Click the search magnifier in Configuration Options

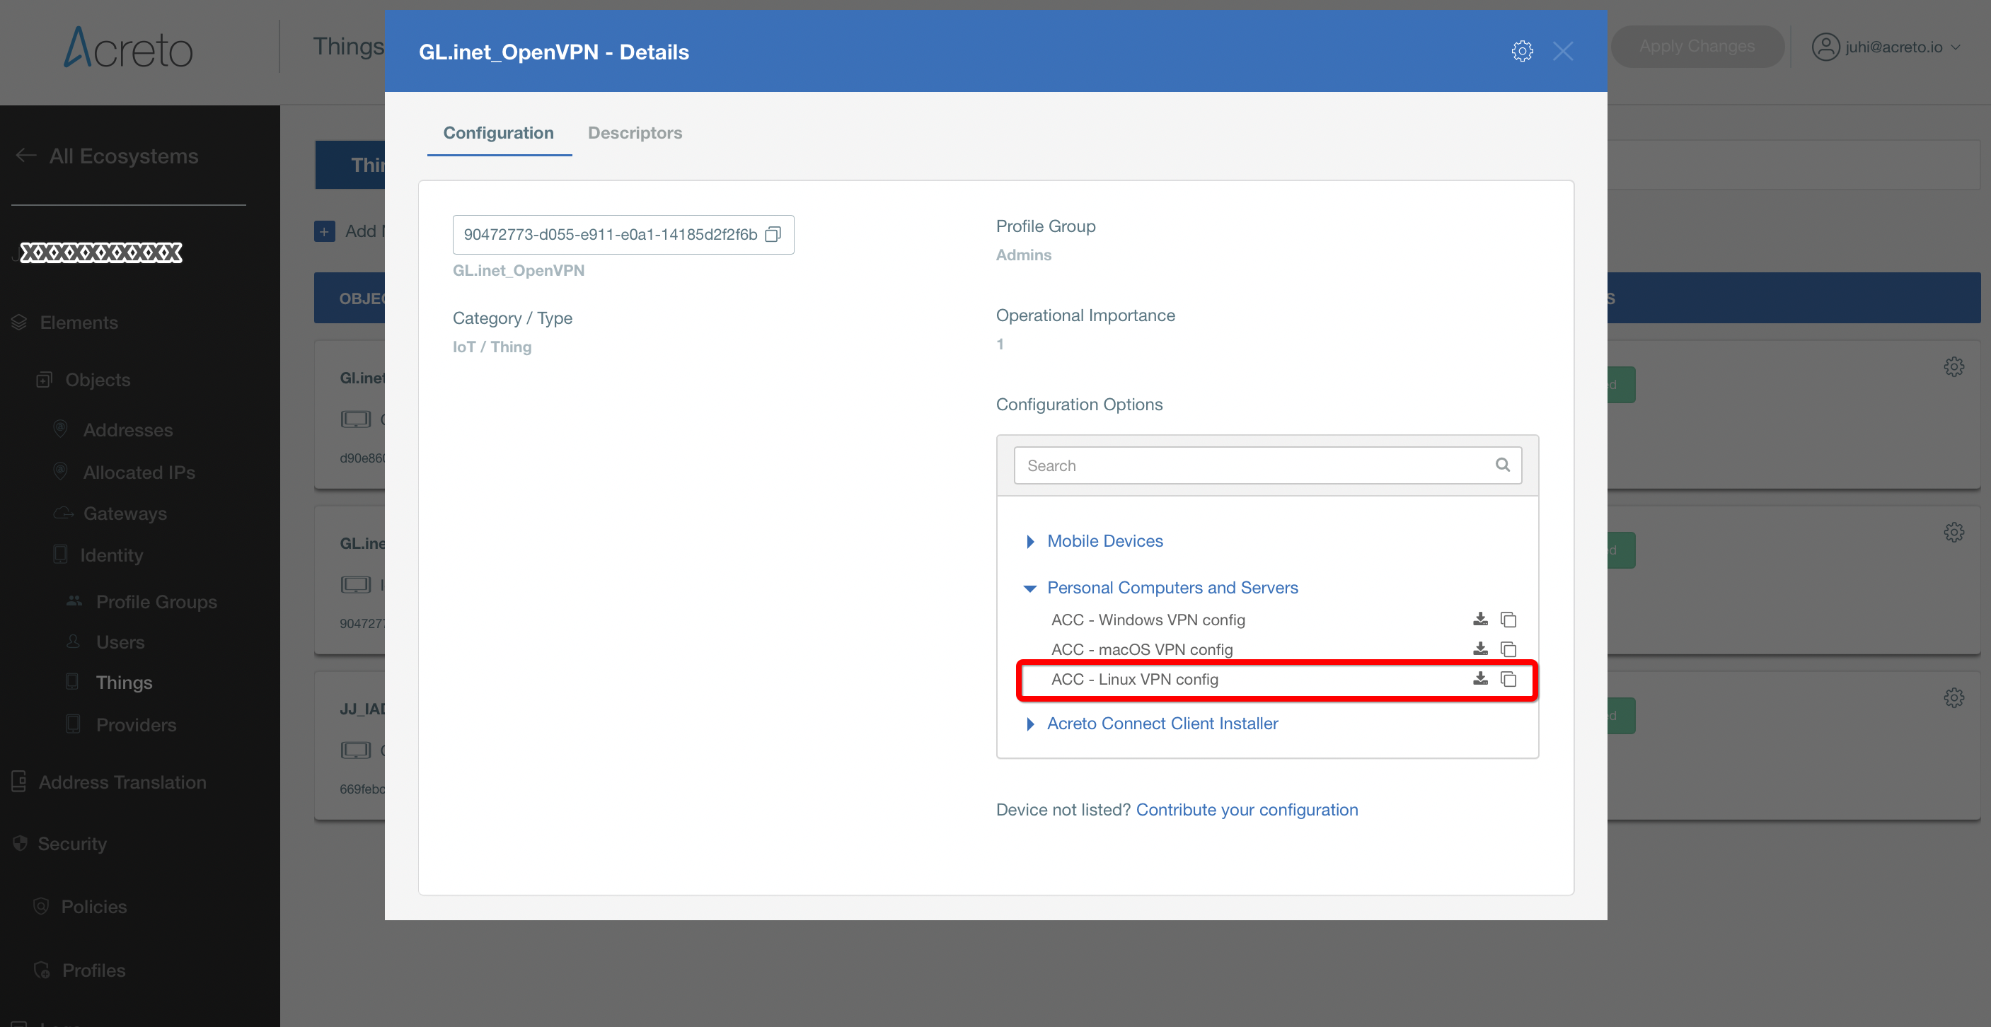tap(1503, 465)
